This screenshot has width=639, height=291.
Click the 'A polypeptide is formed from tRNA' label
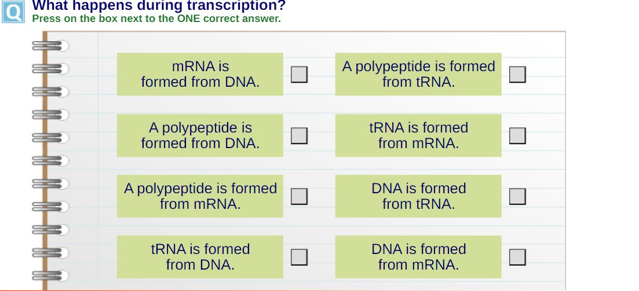(x=418, y=74)
